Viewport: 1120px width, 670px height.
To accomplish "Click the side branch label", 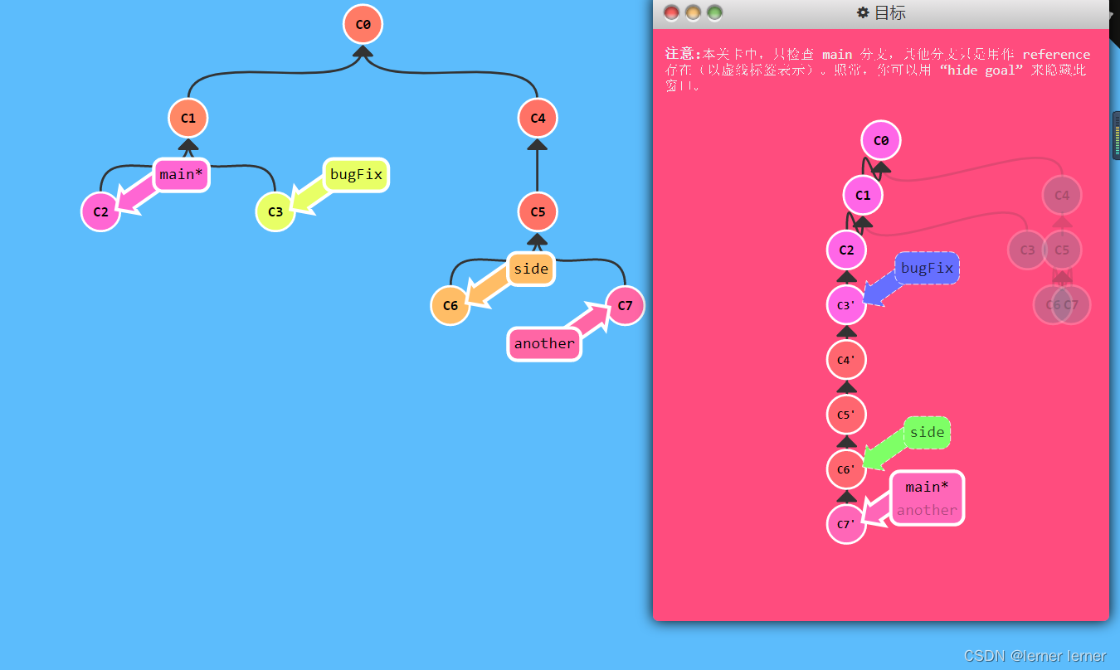I will [531, 269].
